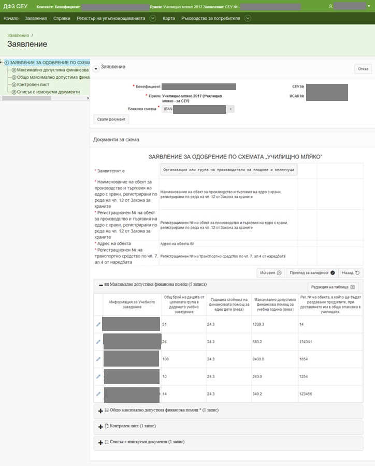Click the cell value 2430.0
The width and height of the screenshot is (375, 466).
(x=258, y=359)
